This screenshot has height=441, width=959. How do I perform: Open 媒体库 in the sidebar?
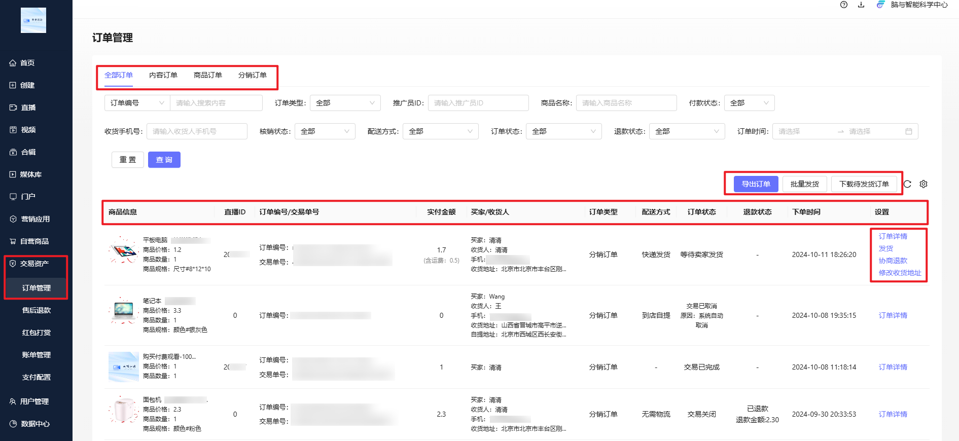[30, 174]
